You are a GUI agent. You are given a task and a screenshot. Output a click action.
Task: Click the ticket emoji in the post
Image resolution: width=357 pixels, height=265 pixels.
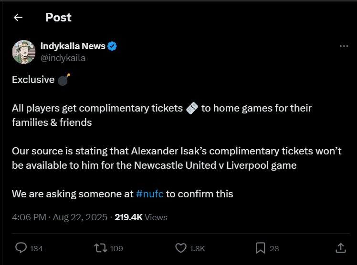point(191,108)
